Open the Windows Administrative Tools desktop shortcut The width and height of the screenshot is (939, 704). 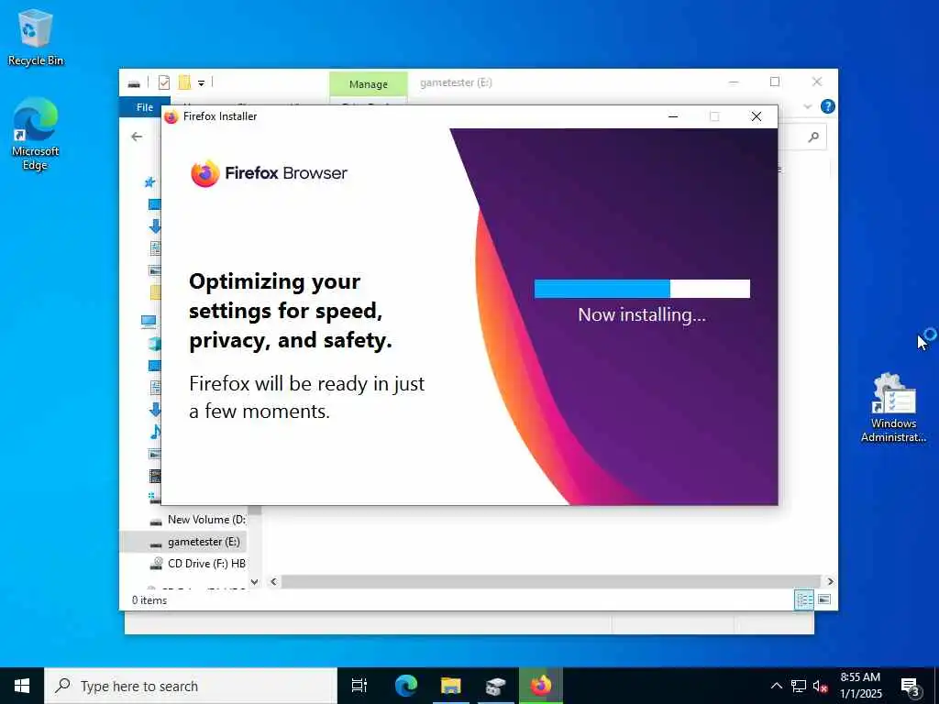tap(893, 408)
